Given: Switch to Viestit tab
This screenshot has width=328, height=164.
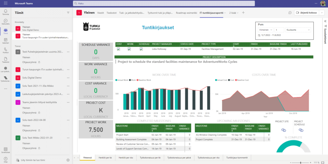Looking at the screenshot, I should pyautogui.click(x=101, y=13).
